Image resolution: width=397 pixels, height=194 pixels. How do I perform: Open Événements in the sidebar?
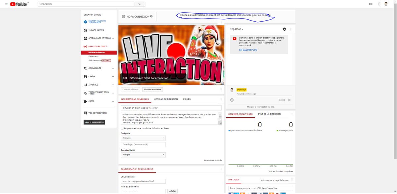click(x=93, y=57)
